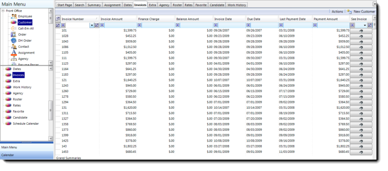Click in the Invoice Amount filter field
Image resolution: width=388 pixels, height=171 pixels.
pos(120,25)
